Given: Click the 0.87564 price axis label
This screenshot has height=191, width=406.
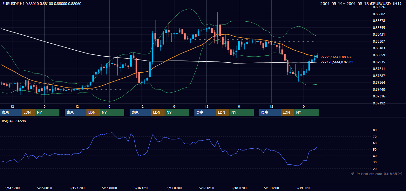Looking at the screenshot, I should (378, 82).
